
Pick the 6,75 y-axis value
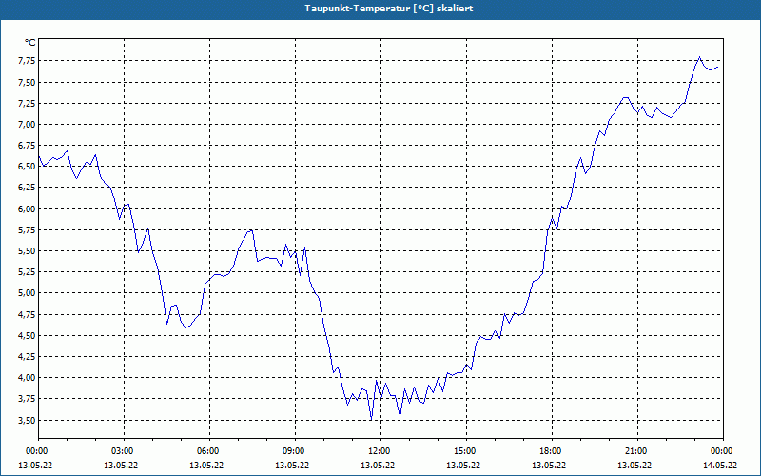(28, 146)
